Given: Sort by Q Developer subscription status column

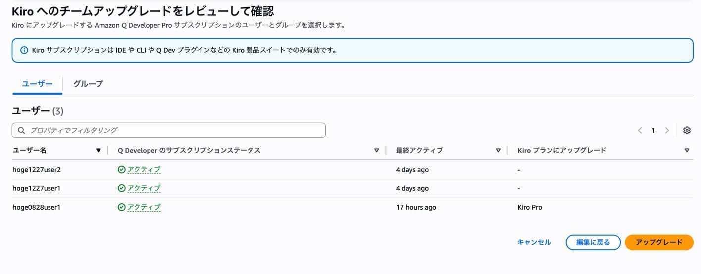Looking at the screenshot, I should 376,150.
